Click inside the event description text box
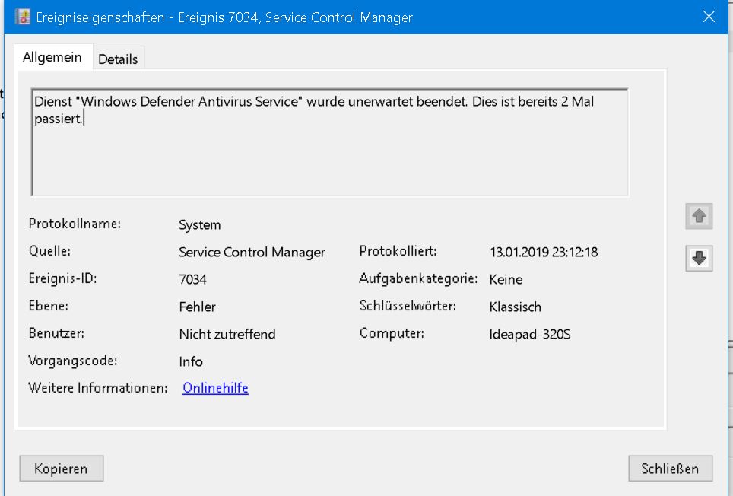Viewport: 733px width, 496px height. (329, 152)
